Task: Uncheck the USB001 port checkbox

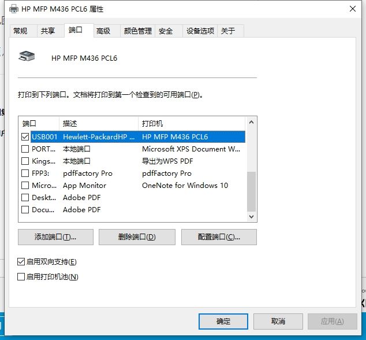Action: click(25, 137)
